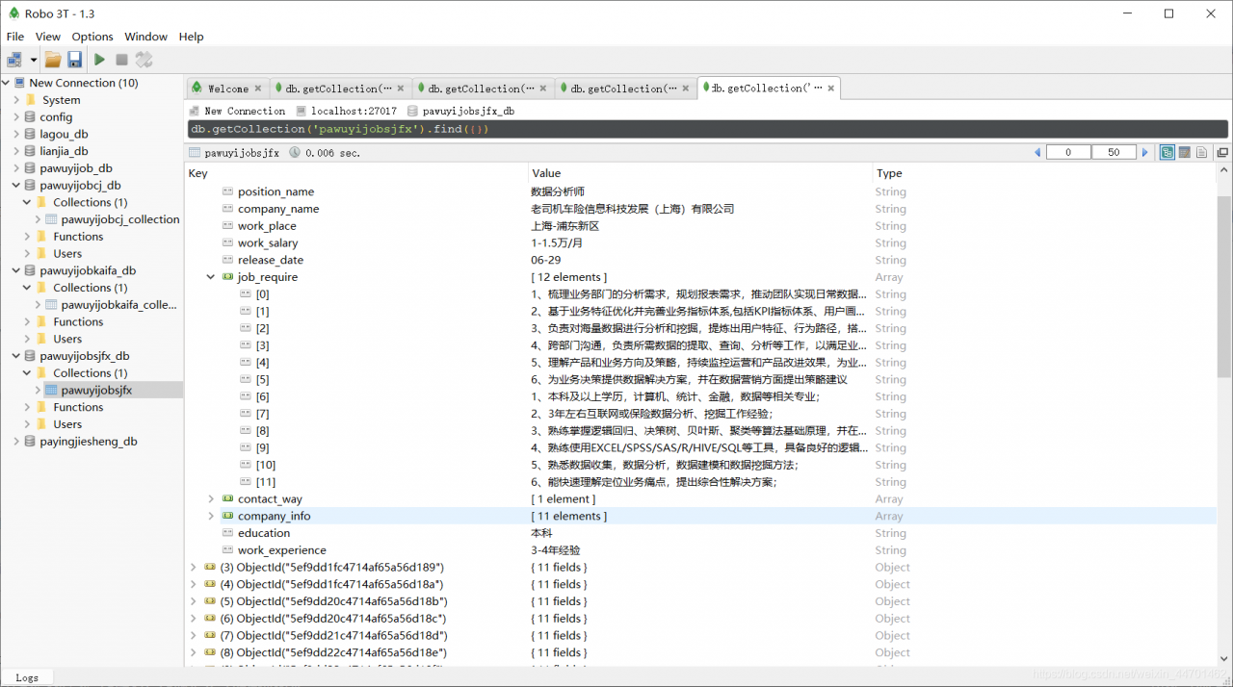This screenshot has width=1233, height=687.
Task: Collapse the pawuyijobcj_db database
Action: tap(16, 186)
